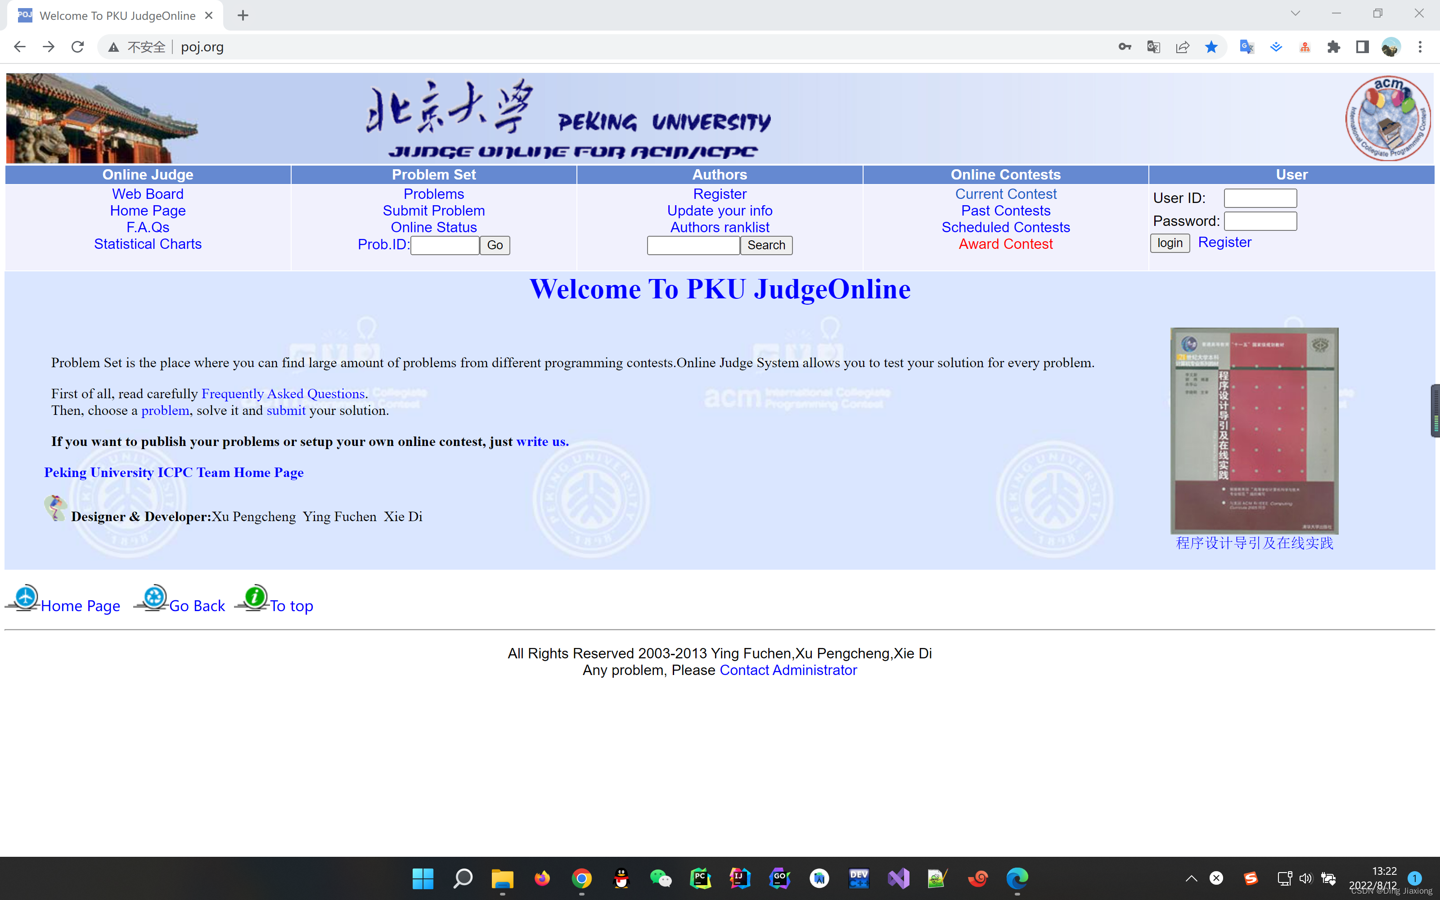This screenshot has width=1440, height=900.
Task: Click the Search button under Authors
Action: tap(766, 245)
